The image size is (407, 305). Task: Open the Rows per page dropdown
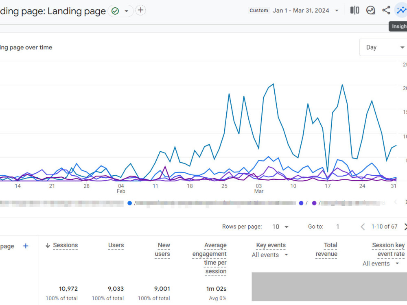click(280, 227)
